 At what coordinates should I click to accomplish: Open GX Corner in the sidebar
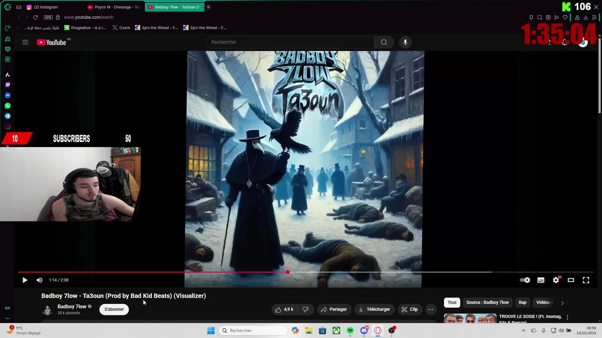tap(8, 308)
